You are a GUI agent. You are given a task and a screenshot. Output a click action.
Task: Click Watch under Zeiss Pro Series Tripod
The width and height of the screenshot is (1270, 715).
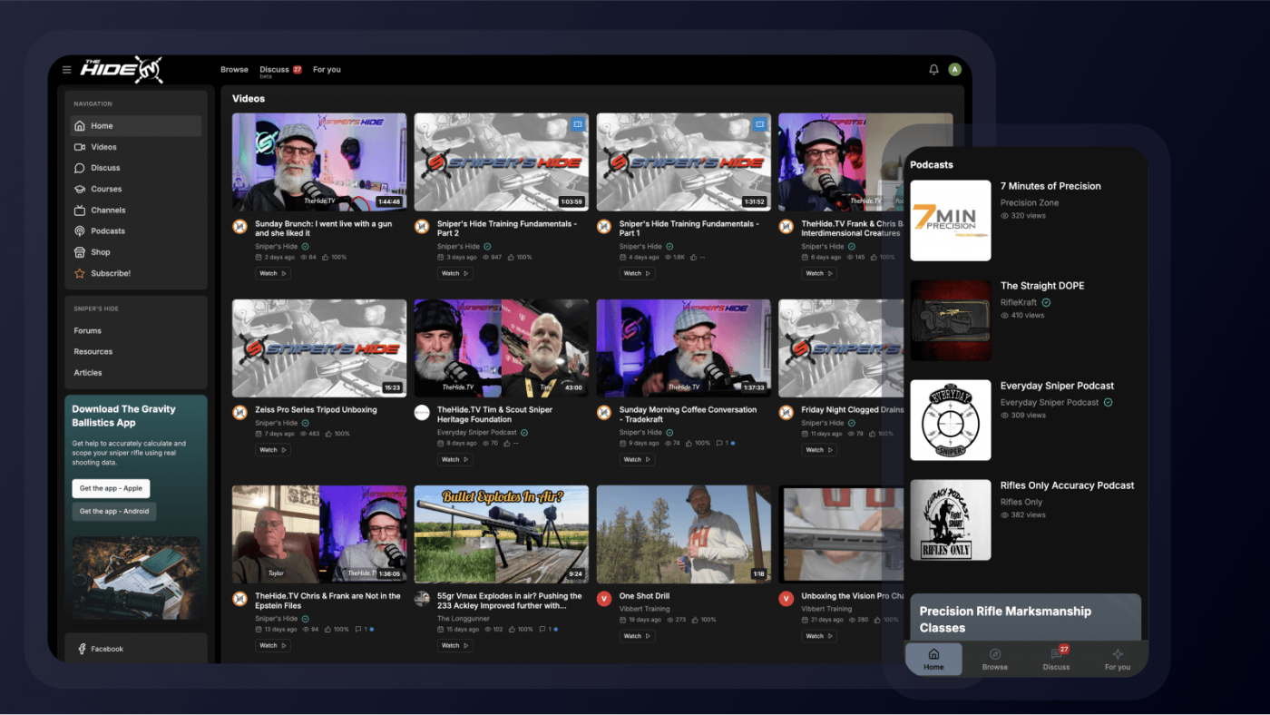tap(273, 449)
